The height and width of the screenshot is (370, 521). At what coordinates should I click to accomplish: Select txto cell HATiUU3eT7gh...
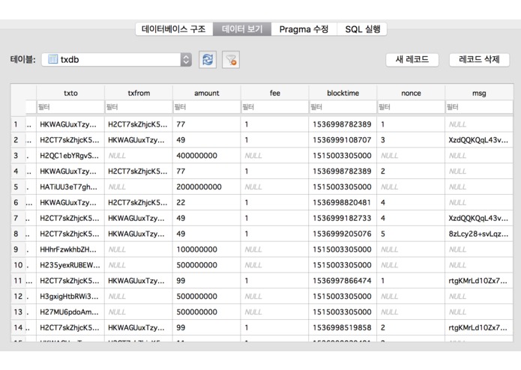tap(70, 186)
